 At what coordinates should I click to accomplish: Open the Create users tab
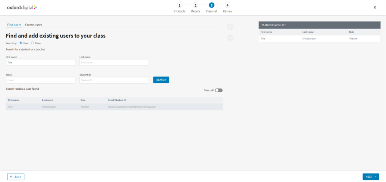(33, 25)
